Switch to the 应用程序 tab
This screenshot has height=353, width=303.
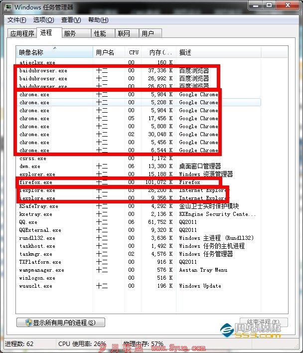(x=22, y=33)
